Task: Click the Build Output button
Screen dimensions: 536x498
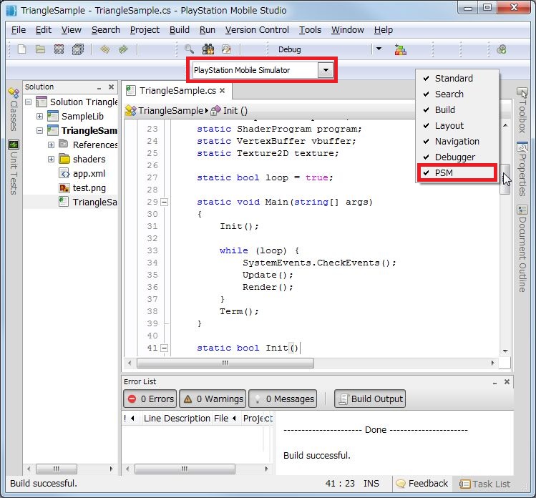Action: pyautogui.click(x=370, y=399)
